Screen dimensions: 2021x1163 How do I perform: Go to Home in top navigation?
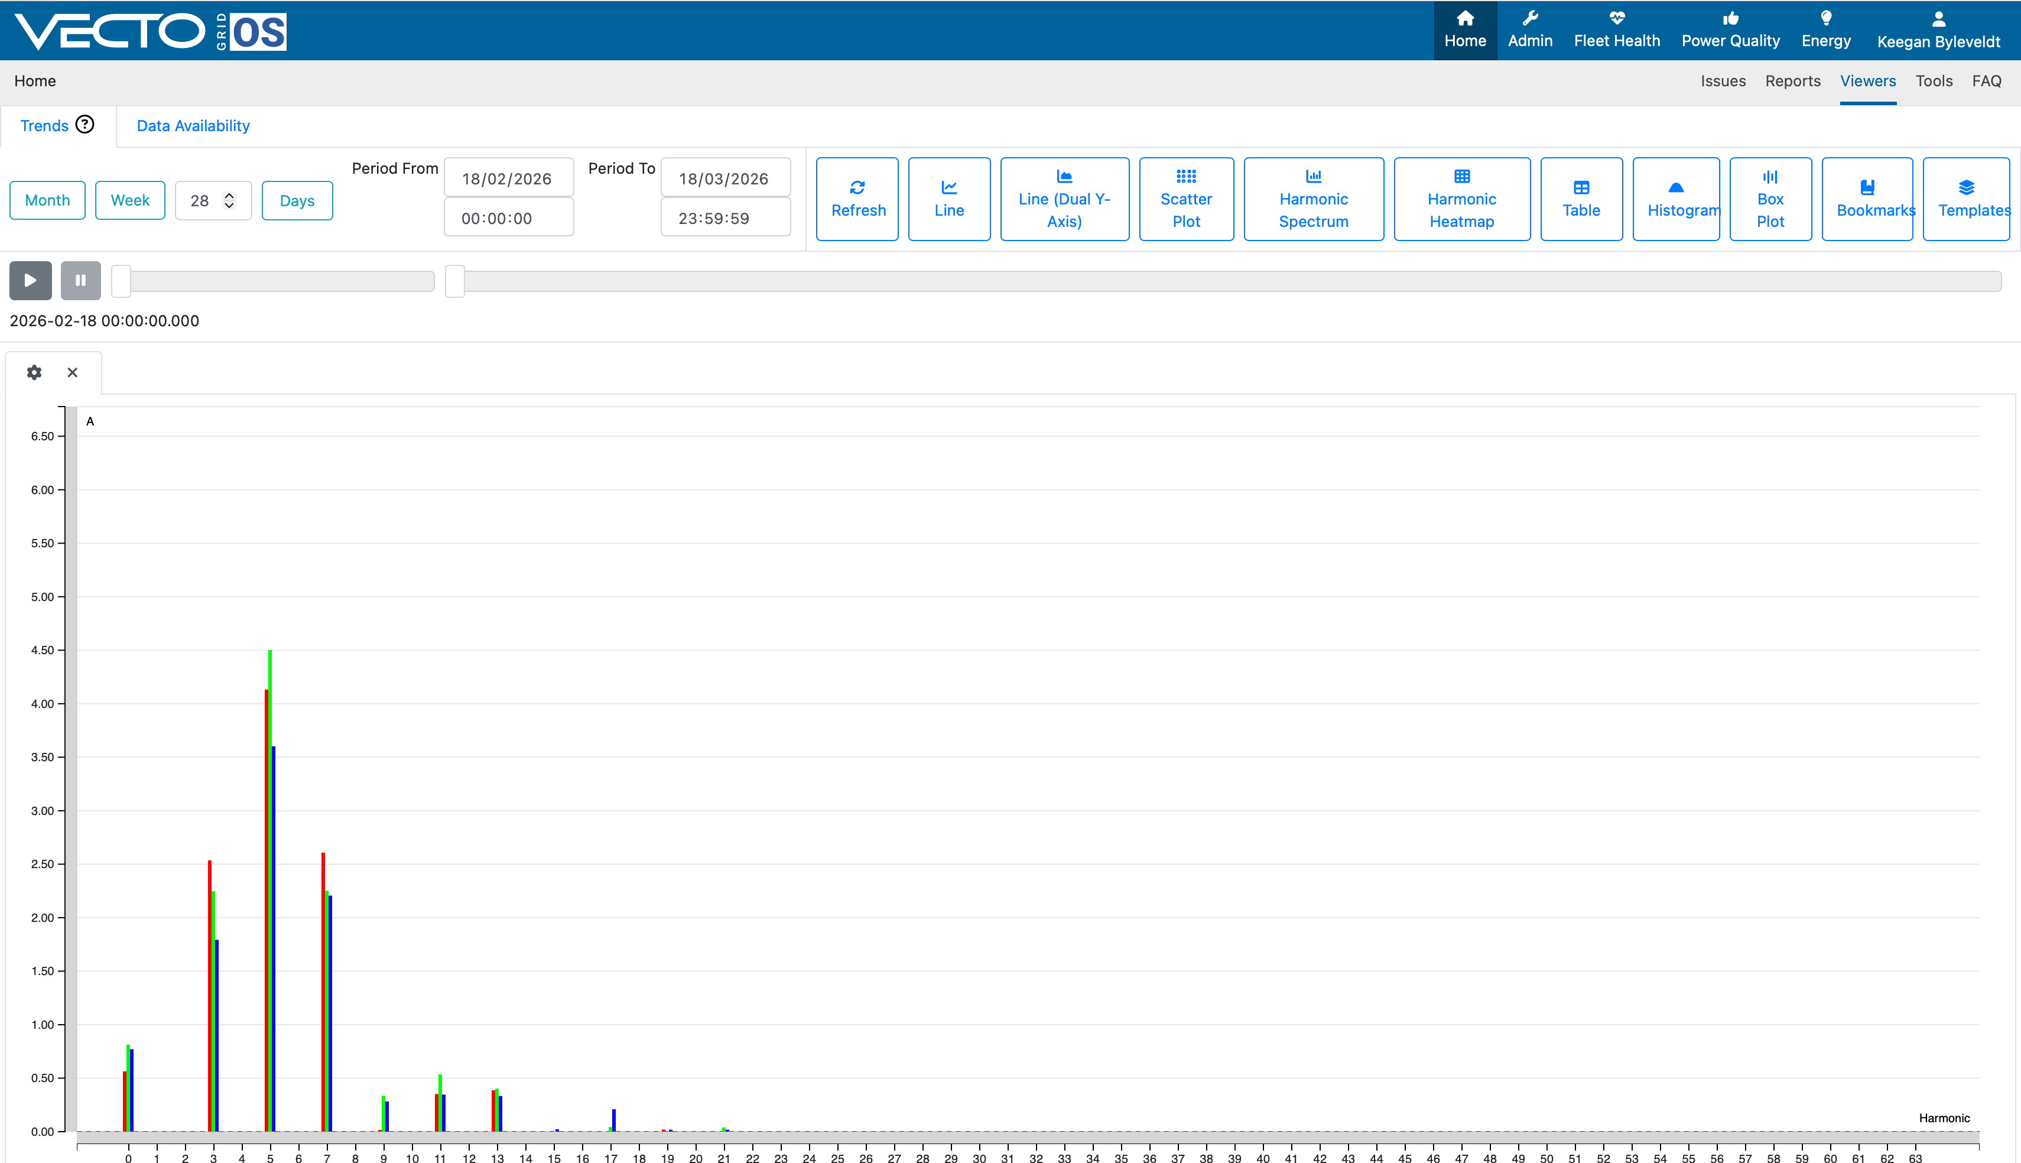(x=1464, y=30)
